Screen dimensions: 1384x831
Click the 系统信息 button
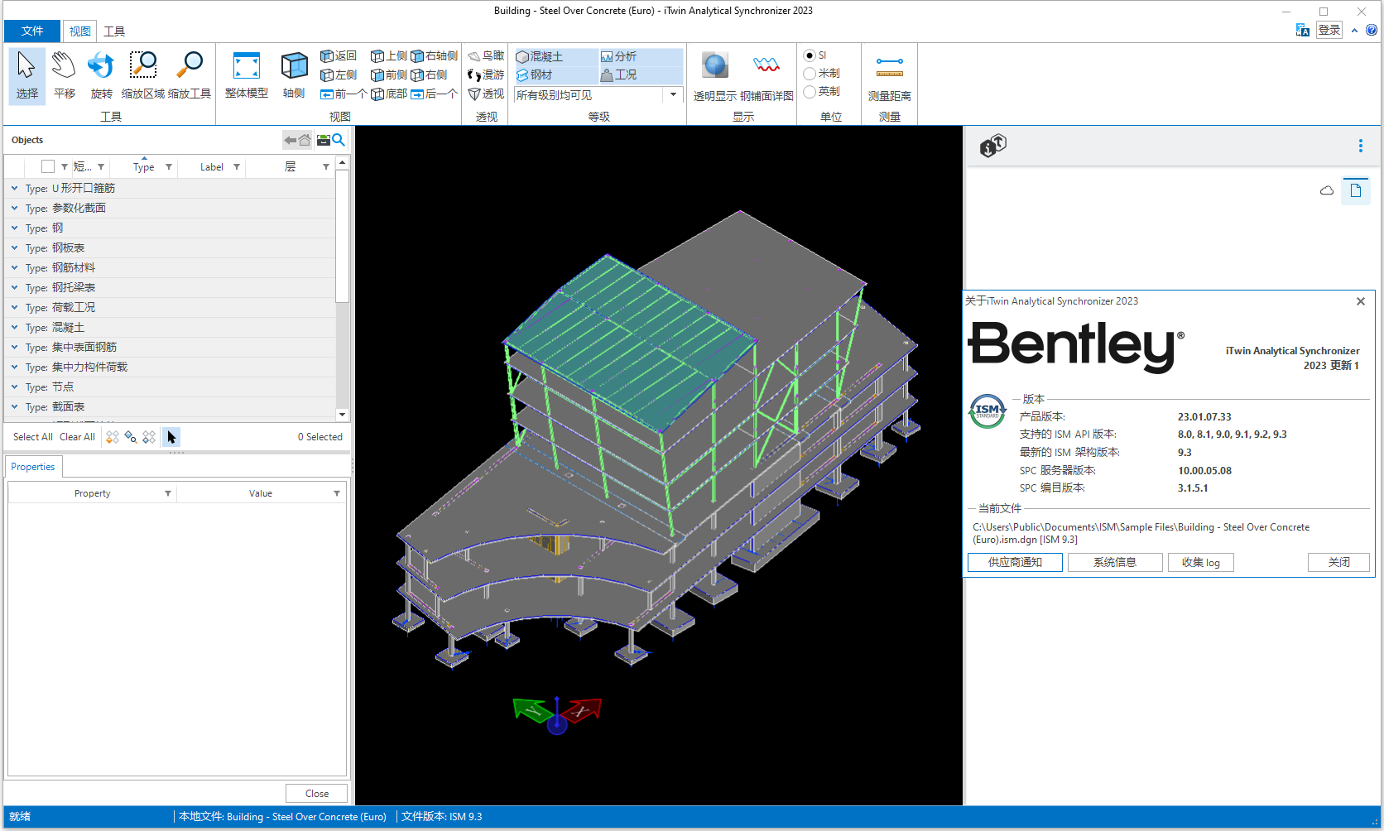click(x=1115, y=563)
